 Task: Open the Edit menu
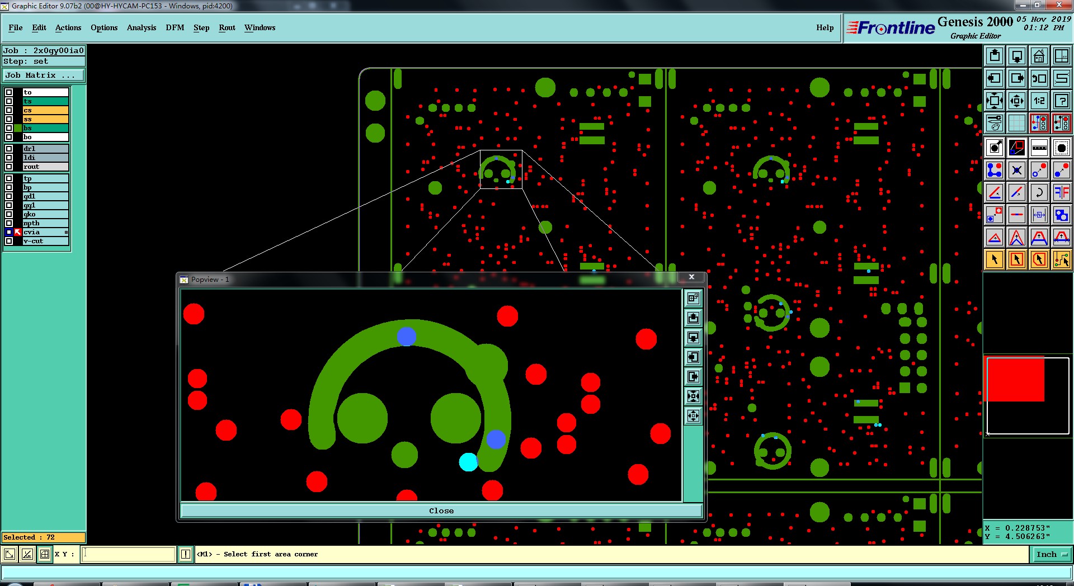39,27
